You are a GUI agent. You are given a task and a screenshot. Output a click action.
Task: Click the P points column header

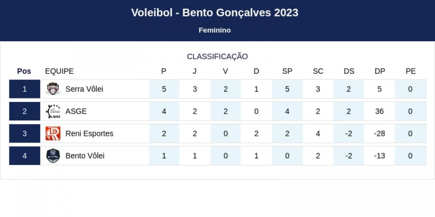(164, 71)
